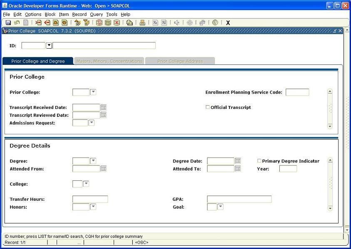The height and width of the screenshot is (249, 351).
Task: Click the Year input field
Action: pos(288,169)
